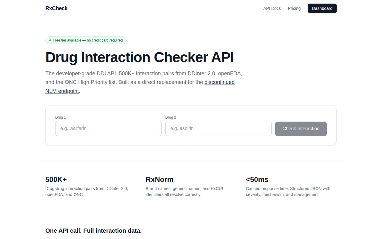Click the RxCheck logo

(x=56, y=8)
